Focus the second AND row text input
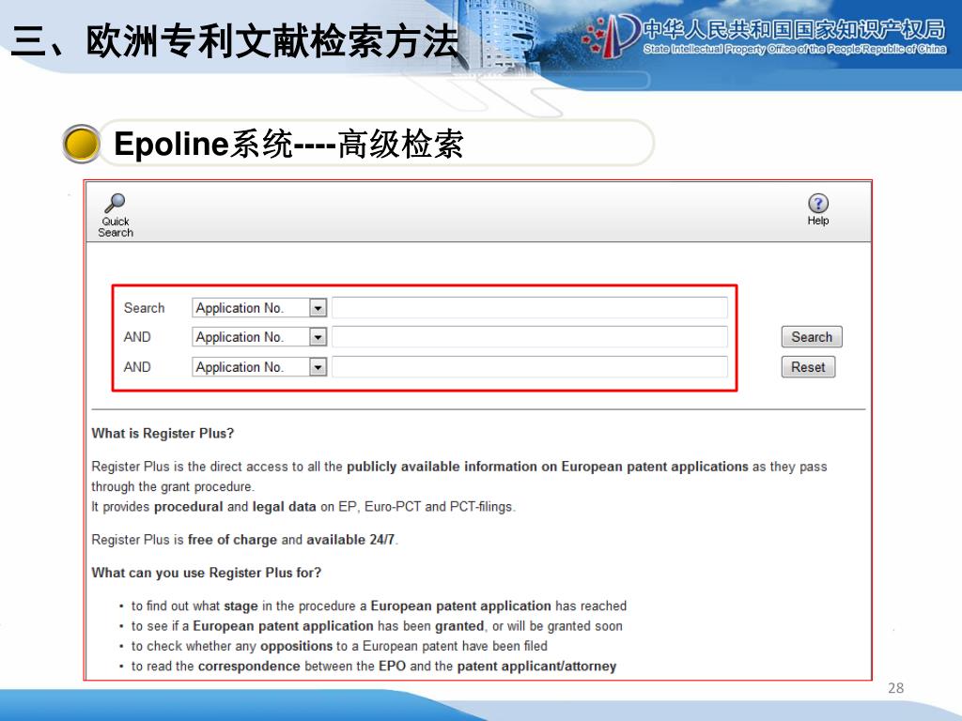The height and width of the screenshot is (721, 962). point(530,367)
